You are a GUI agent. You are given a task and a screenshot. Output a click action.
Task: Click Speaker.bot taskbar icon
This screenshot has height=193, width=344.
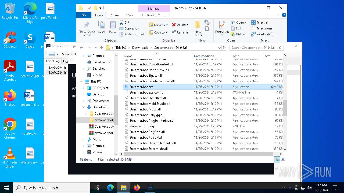150,188
